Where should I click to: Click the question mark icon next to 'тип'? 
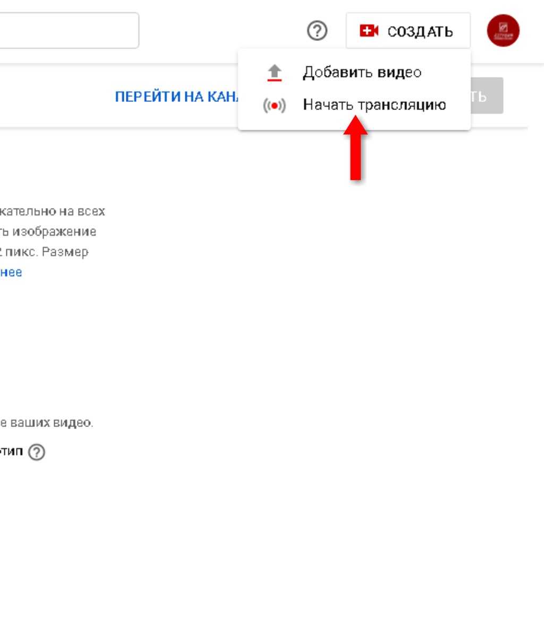point(37,452)
